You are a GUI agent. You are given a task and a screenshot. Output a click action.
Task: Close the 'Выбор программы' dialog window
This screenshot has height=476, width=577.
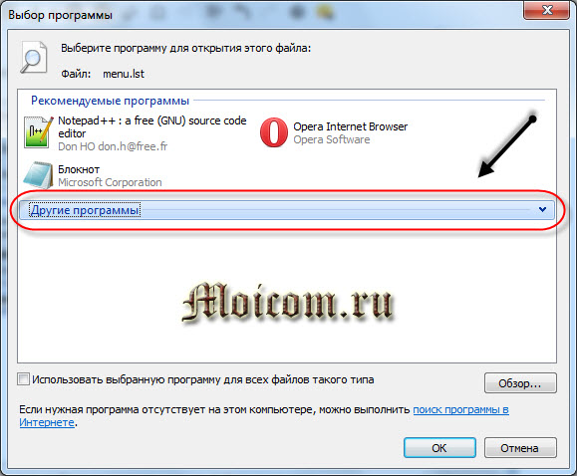tap(546, 10)
